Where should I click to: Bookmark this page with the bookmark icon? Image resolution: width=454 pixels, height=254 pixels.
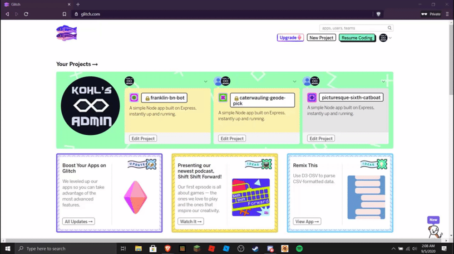pyautogui.click(x=64, y=14)
